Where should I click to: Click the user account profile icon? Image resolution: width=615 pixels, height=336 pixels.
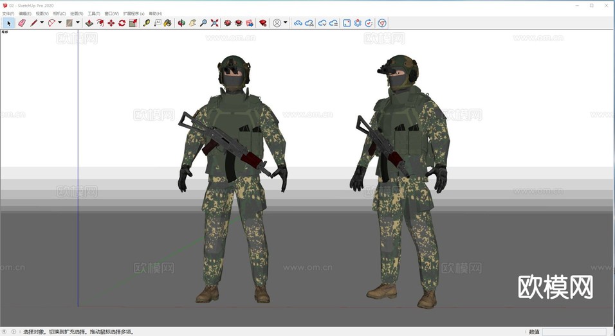(277, 23)
